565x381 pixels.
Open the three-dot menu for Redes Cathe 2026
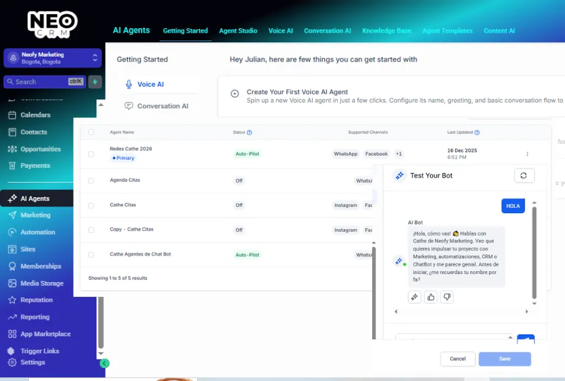coord(527,154)
